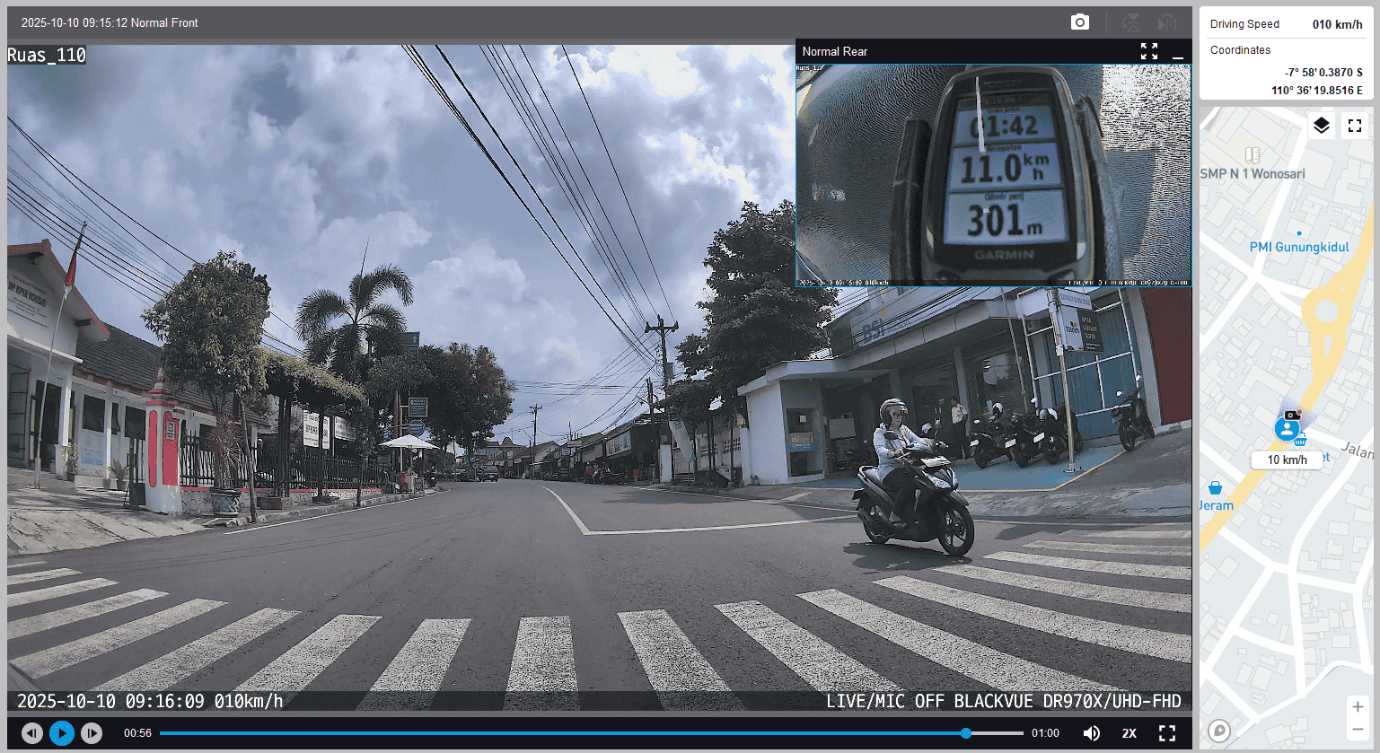Zoom in on the map
1380x753 pixels.
click(x=1358, y=707)
